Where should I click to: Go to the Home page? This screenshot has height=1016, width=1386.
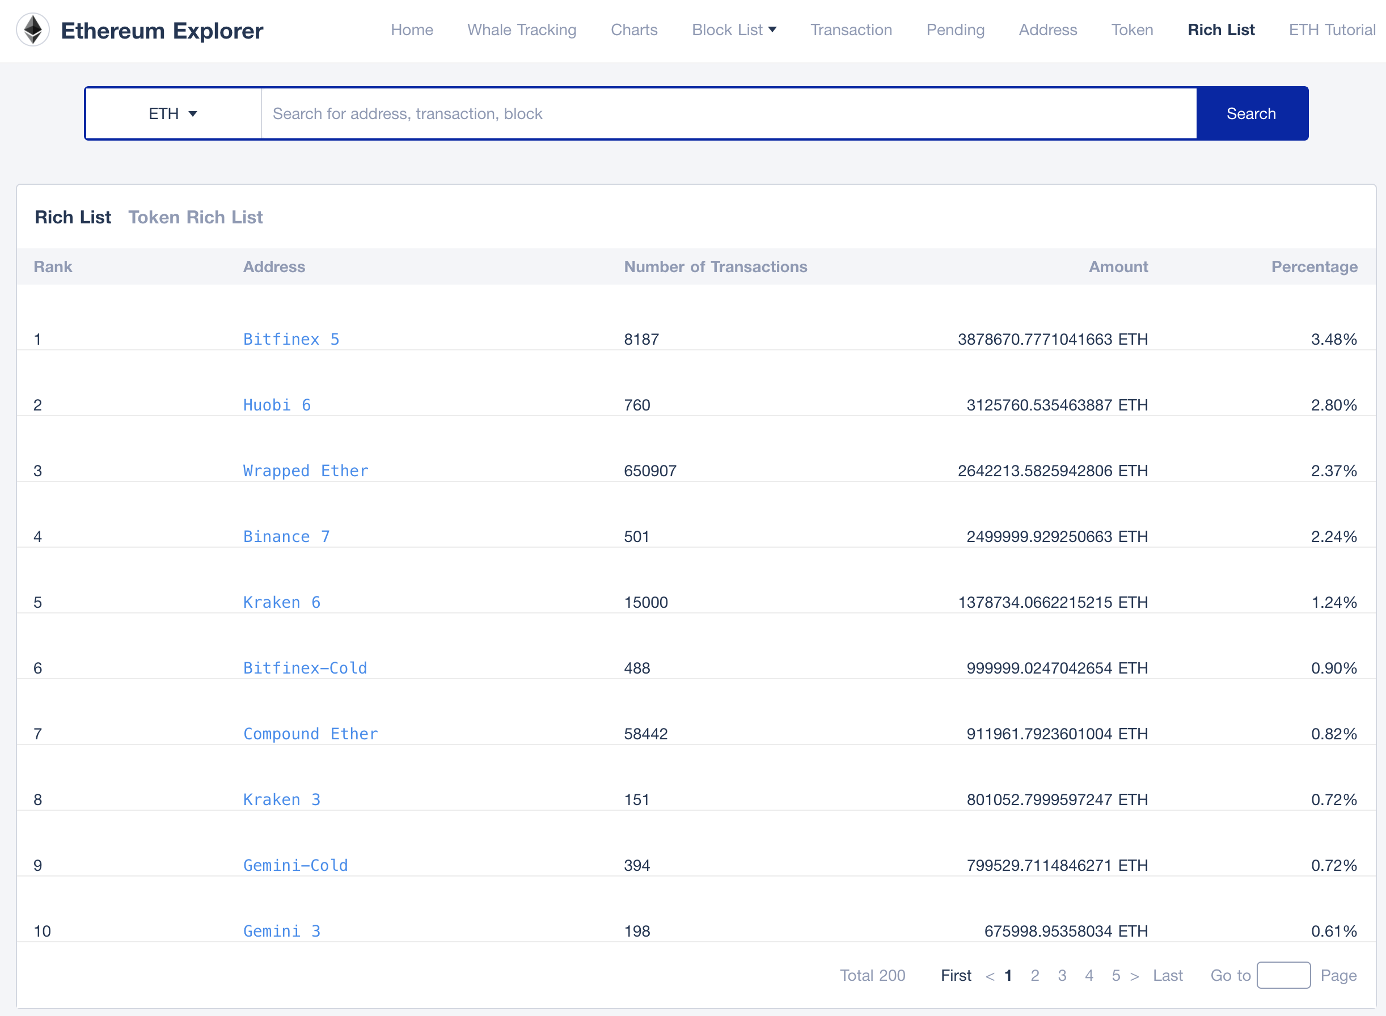(412, 29)
